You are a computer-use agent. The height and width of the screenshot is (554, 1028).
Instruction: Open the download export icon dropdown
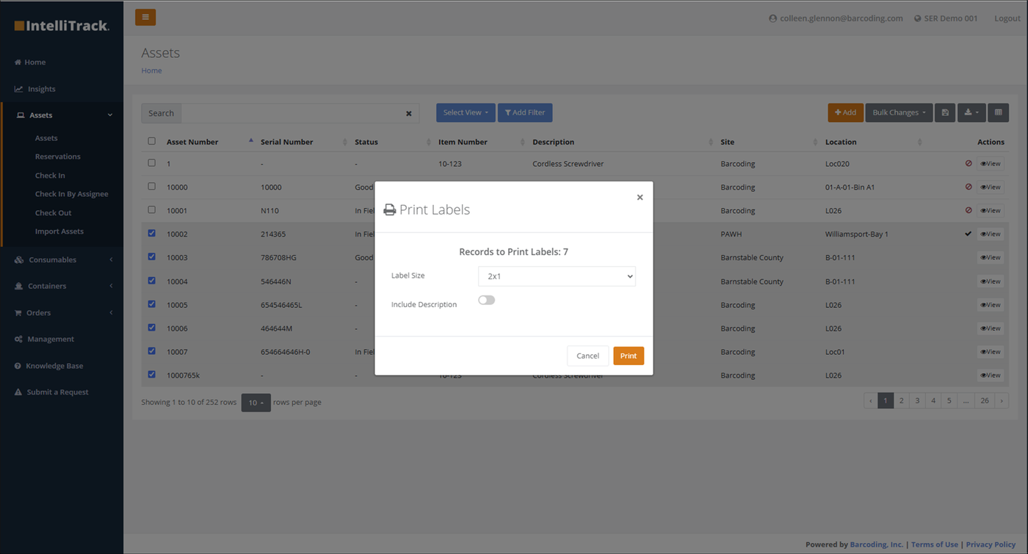coord(971,112)
